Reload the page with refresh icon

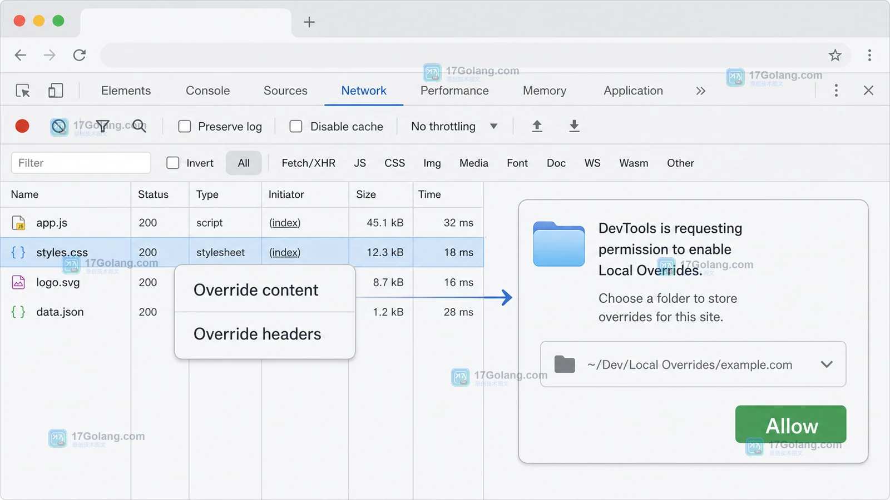click(80, 55)
